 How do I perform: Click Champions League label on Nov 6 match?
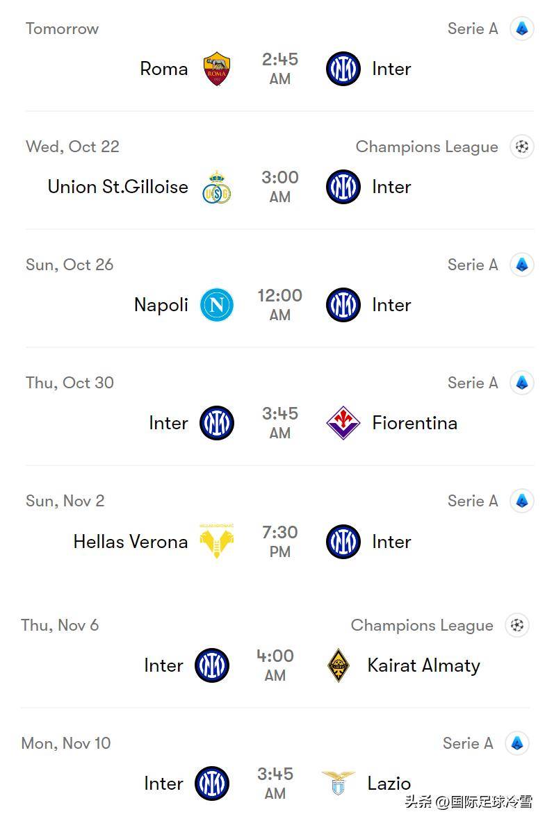(422, 625)
